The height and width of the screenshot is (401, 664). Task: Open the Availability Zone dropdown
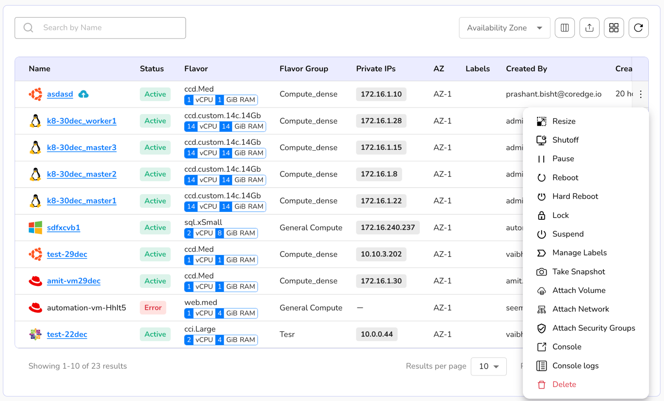[x=504, y=28]
